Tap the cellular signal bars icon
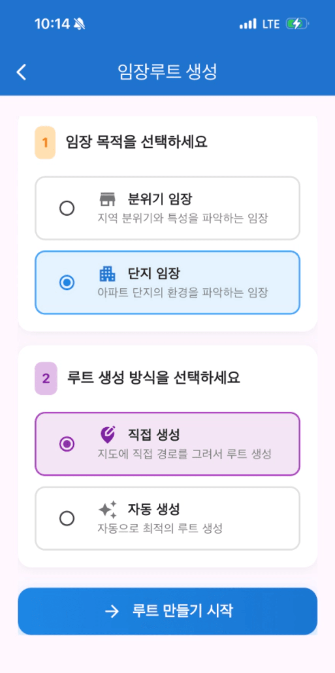Screen dimensions: 335x673 tap(248, 24)
